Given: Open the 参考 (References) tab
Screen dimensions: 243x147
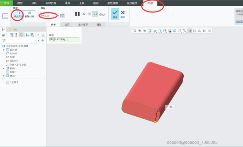Looking at the screenshot, I should pyautogui.click(x=53, y=25).
